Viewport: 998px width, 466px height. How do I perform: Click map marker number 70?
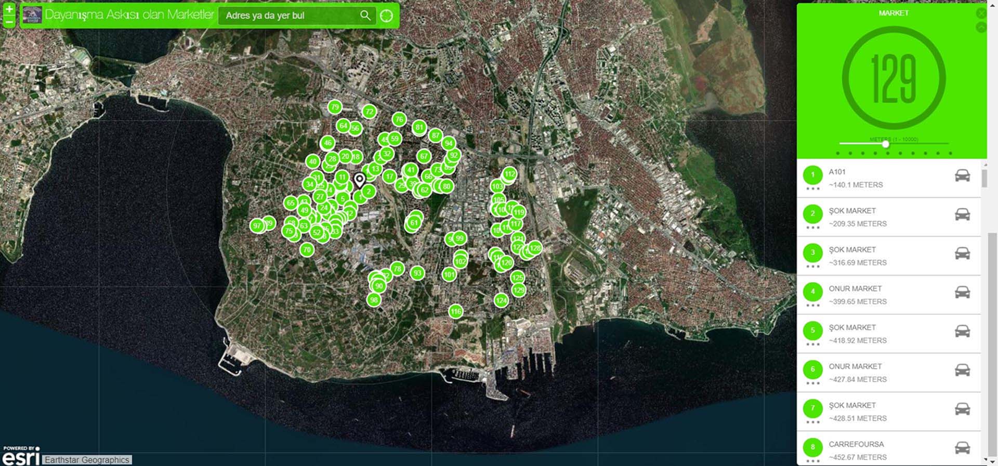pyautogui.click(x=307, y=250)
